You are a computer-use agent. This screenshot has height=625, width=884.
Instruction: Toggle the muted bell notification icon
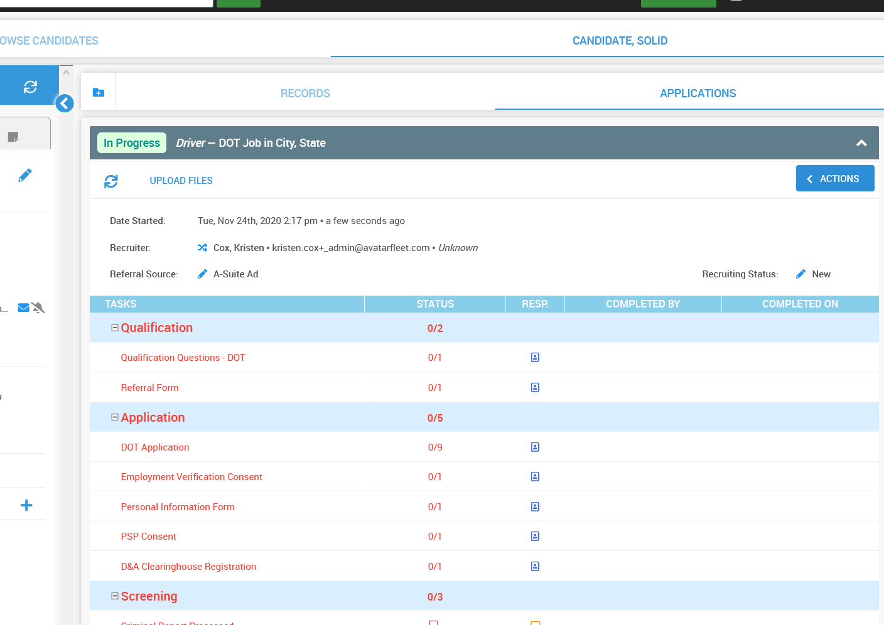tap(38, 307)
